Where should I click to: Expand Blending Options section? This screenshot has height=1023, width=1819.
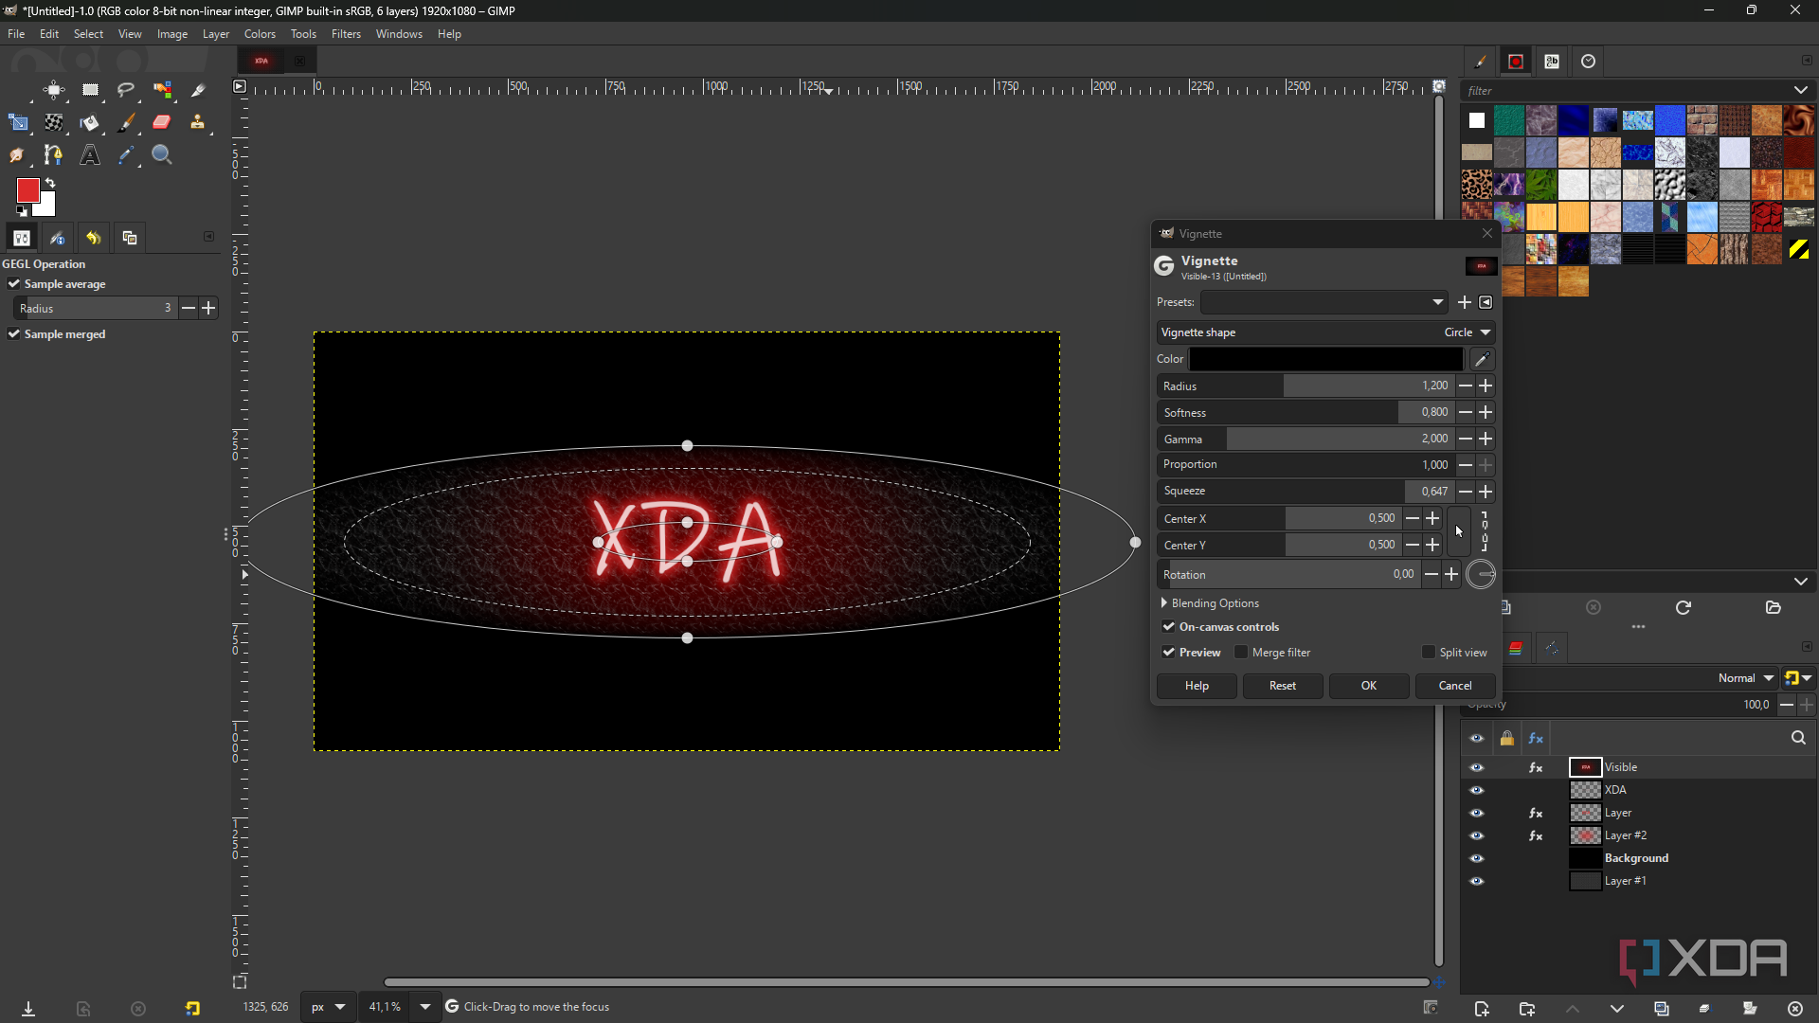[x=1211, y=603]
